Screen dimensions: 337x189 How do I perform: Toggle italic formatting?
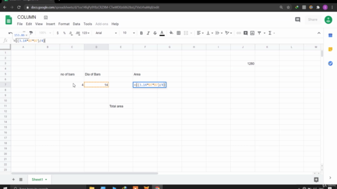[x=148, y=33]
